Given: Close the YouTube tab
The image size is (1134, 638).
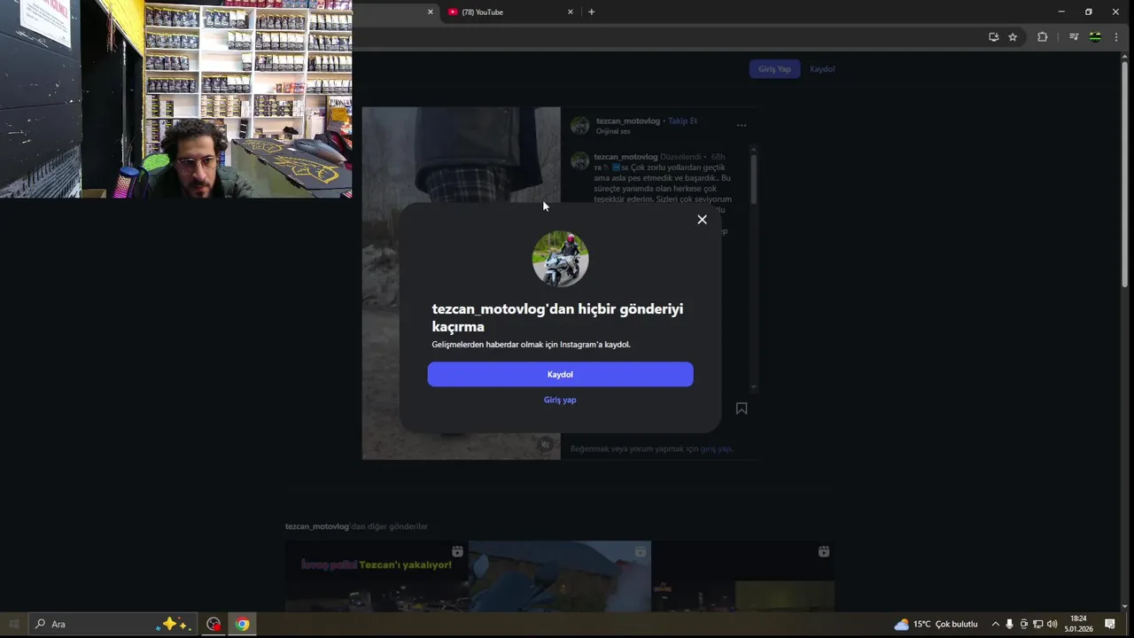Looking at the screenshot, I should pos(571,12).
